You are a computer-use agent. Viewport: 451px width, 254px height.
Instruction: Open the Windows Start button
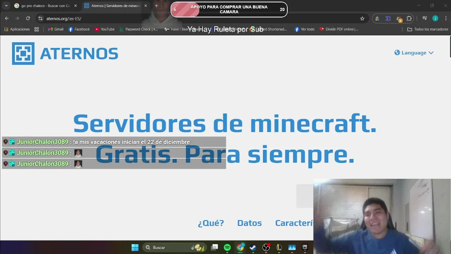[x=135, y=248]
